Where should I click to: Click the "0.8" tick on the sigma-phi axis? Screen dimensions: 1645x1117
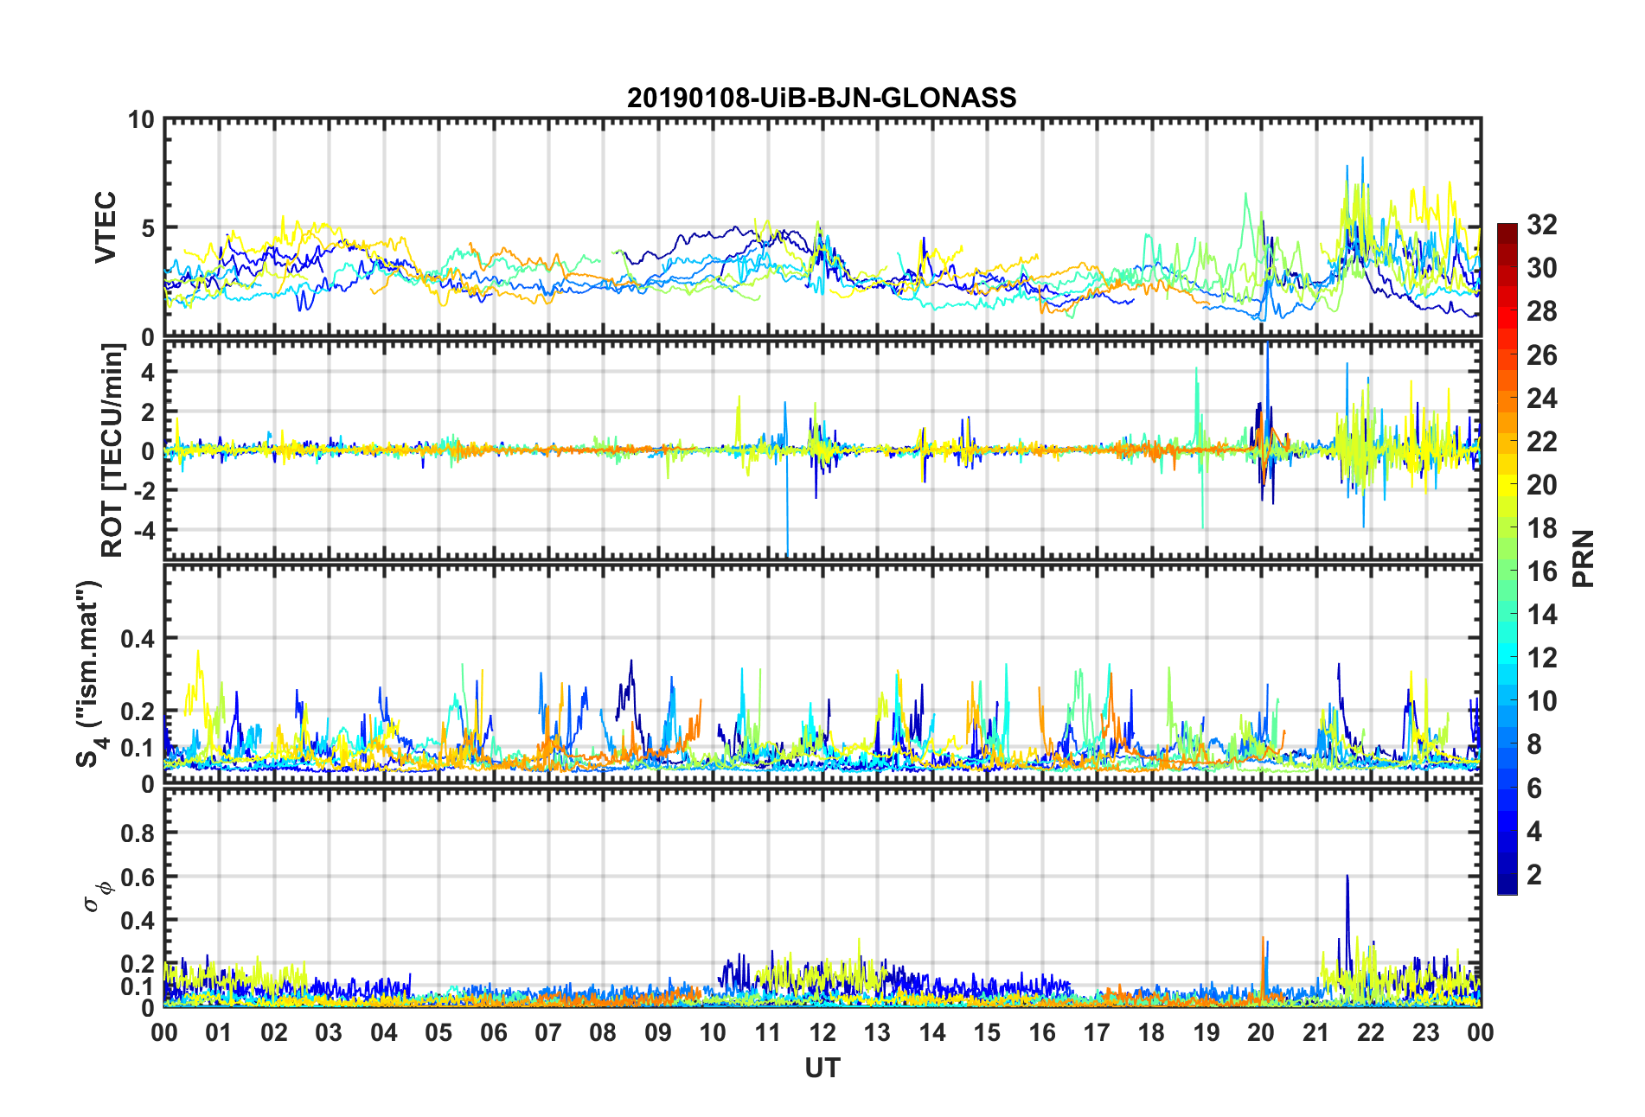[138, 833]
